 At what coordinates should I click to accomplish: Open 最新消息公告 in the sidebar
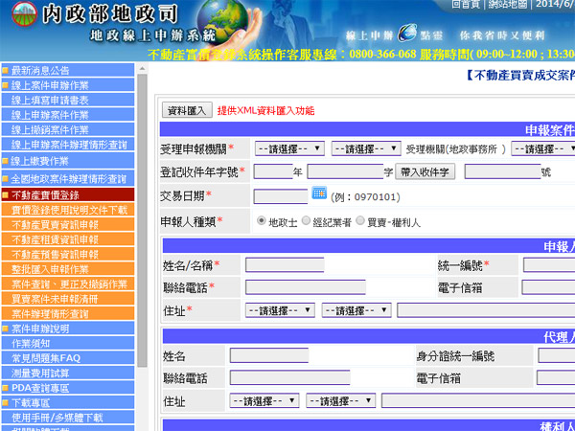click(40, 71)
